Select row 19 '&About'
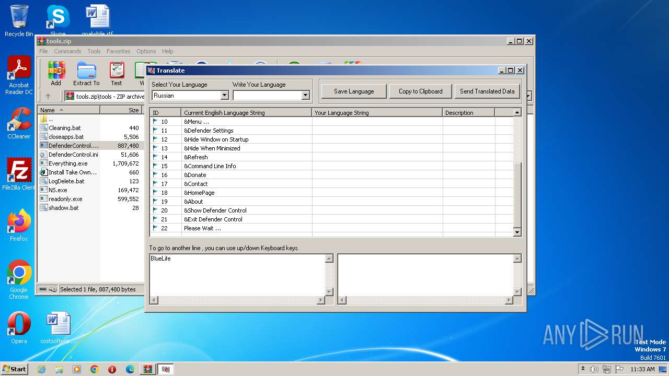This screenshot has height=376, width=669. pos(331,202)
